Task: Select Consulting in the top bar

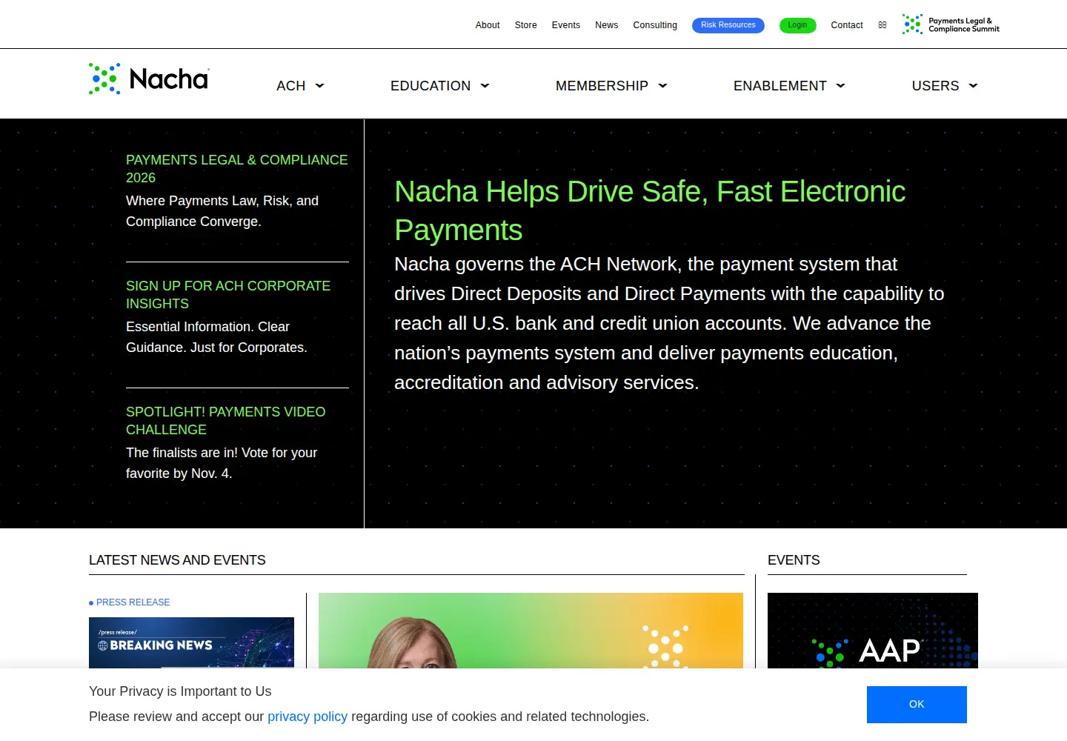Action: [x=655, y=25]
